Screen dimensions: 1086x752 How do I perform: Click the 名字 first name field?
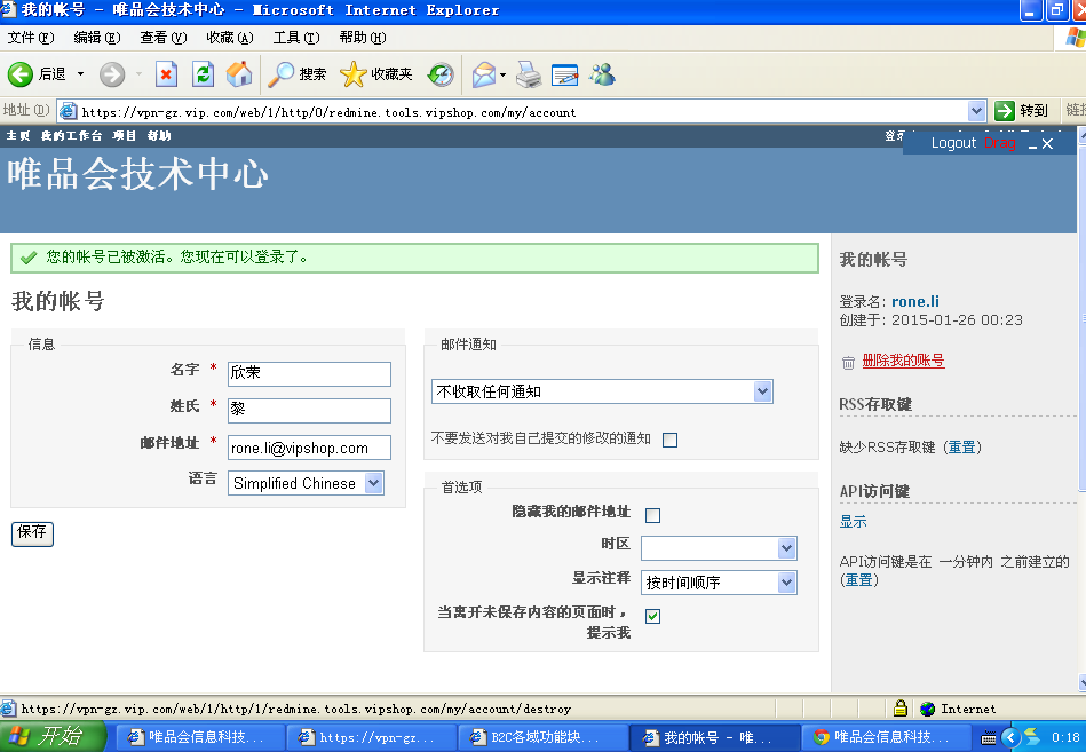coord(309,374)
